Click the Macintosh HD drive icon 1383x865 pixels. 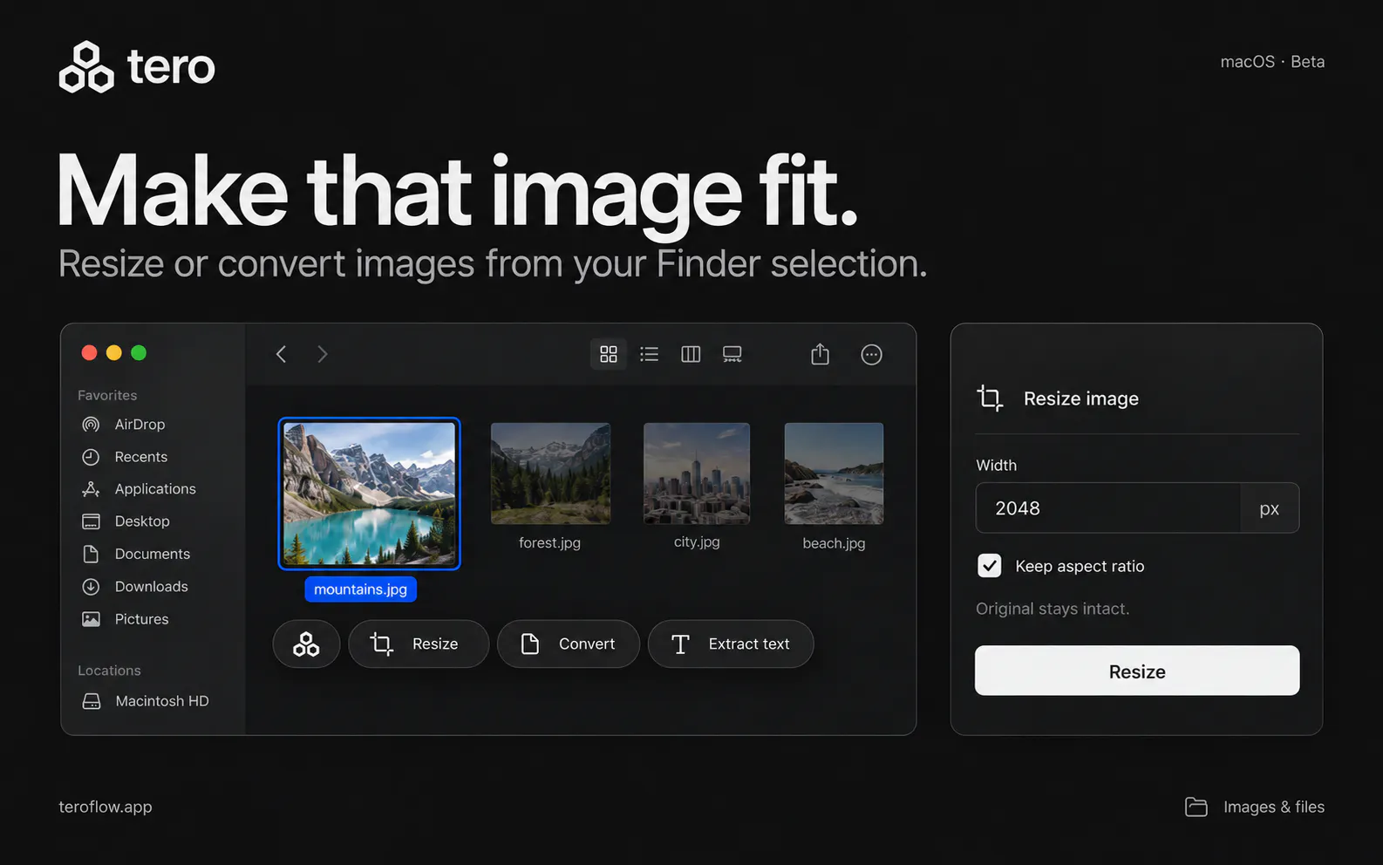coord(92,701)
